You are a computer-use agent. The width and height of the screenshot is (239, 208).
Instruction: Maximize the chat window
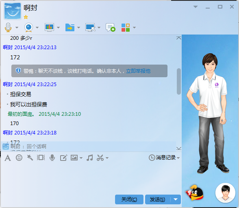pos(220,7)
